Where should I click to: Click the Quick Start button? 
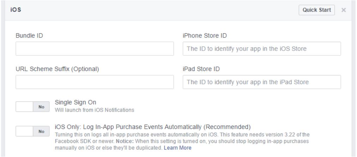coord(316,10)
